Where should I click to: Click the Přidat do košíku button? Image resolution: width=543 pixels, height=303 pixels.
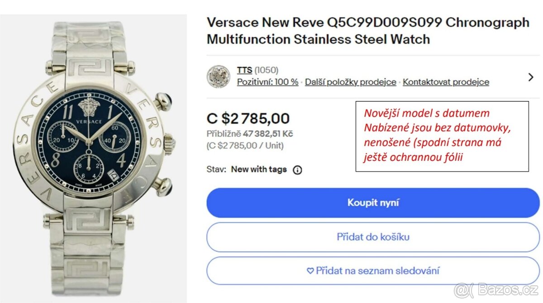(373, 237)
